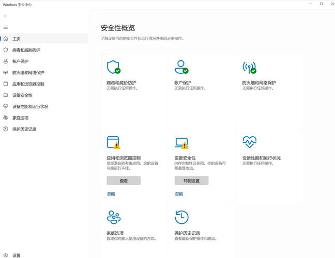Image resolution: width=335 pixels, height=258 pixels.
Task: Click the antenna icon beside 防火墙和网络保护 in sidebar
Action: 6,72
